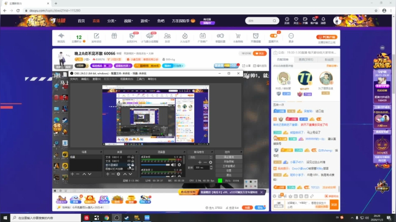The image size is (396, 222).
Task: Click the PC客户端 download button
Action: (x=327, y=37)
